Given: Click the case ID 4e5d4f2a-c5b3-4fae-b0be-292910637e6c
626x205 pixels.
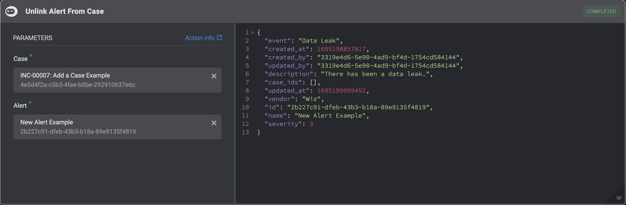Looking at the screenshot, I should pos(78,85).
